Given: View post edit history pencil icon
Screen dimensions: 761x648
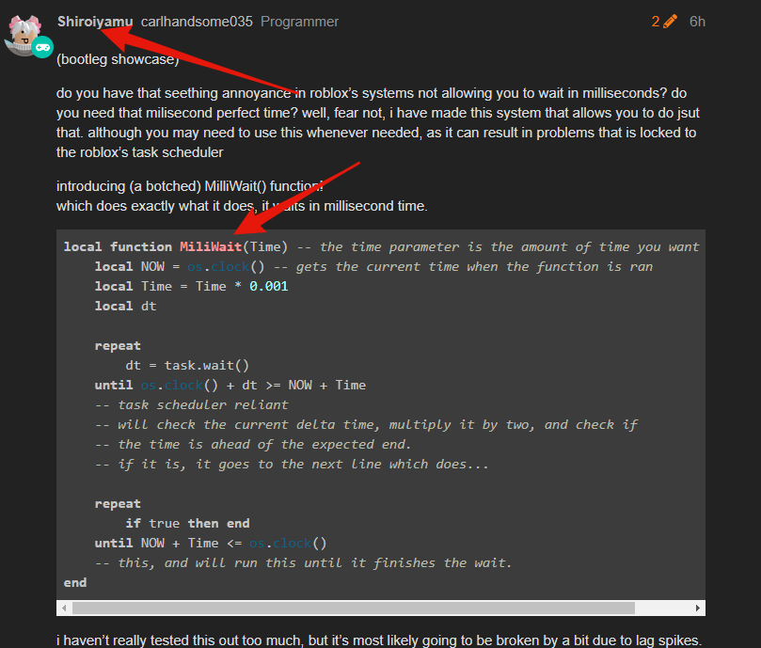Looking at the screenshot, I should (x=670, y=22).
